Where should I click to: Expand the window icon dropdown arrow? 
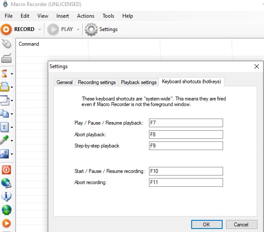click(12, 100)
